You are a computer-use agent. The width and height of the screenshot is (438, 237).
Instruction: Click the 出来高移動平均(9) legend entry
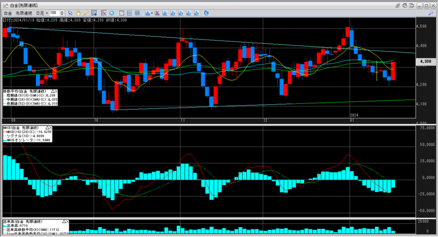(x=33, y=230)
